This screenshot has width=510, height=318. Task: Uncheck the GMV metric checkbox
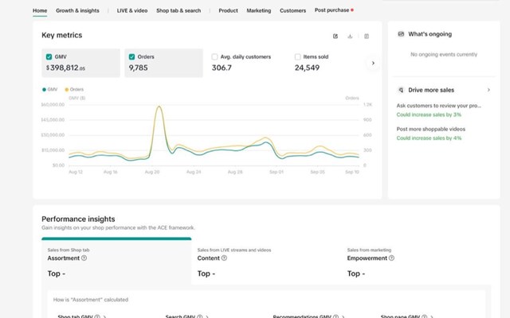(x=49, y=56)
